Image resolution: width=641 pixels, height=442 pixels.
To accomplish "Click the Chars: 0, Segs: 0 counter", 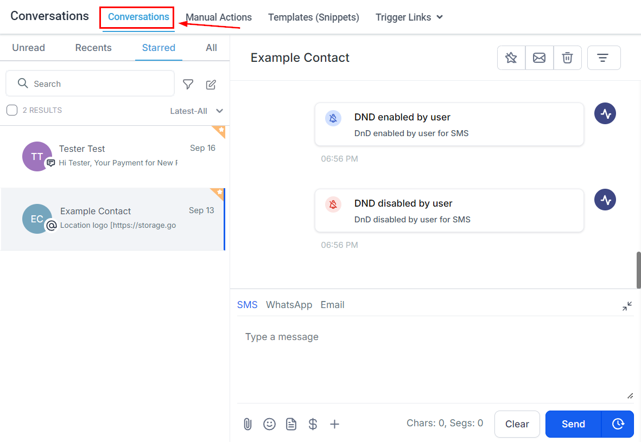I will coord(445,423).
